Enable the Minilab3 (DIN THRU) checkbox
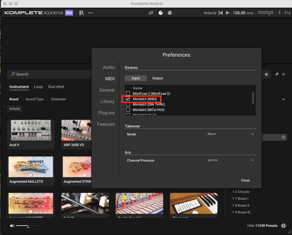 click(x=128, y=104)
